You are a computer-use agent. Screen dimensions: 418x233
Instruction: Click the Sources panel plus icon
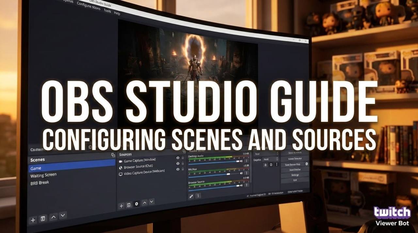click(x=121, y=206)
